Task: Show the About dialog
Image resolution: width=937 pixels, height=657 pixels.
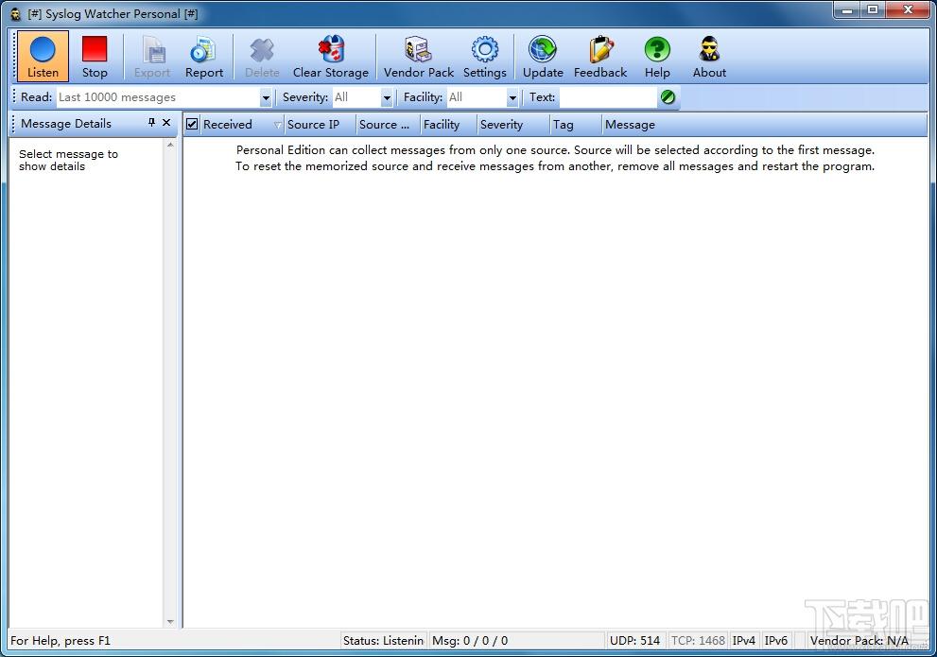Action: [x=709, y=56]
